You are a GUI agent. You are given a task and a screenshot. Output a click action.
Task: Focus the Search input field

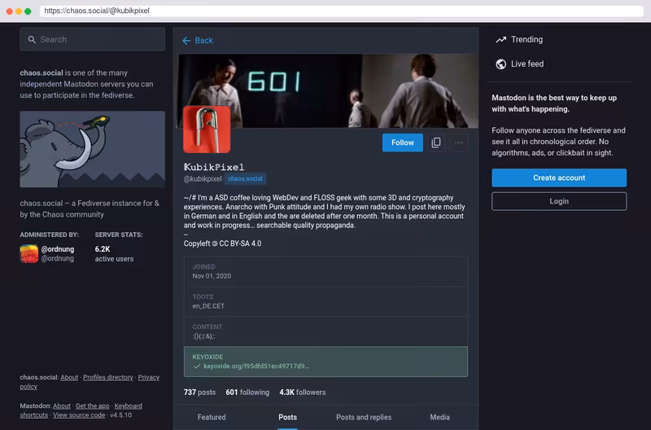[92, 39]
